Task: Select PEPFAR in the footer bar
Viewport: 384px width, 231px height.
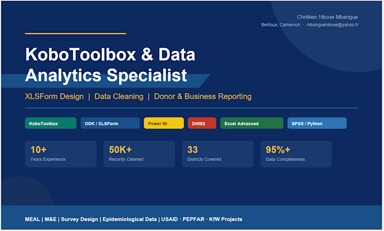Action: tap(194, 219)
